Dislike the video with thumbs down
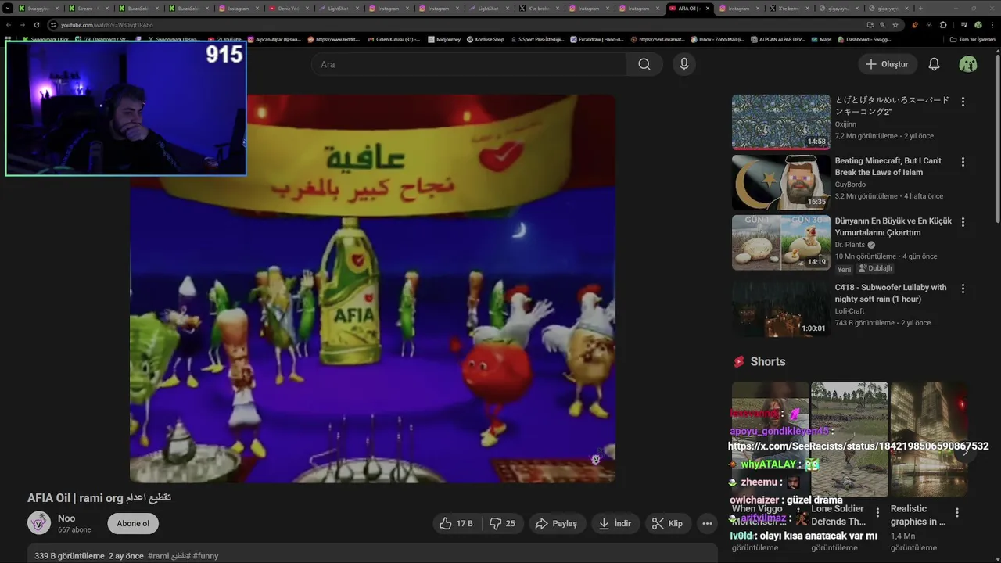 pyautogui.click(x=503, y=523)
